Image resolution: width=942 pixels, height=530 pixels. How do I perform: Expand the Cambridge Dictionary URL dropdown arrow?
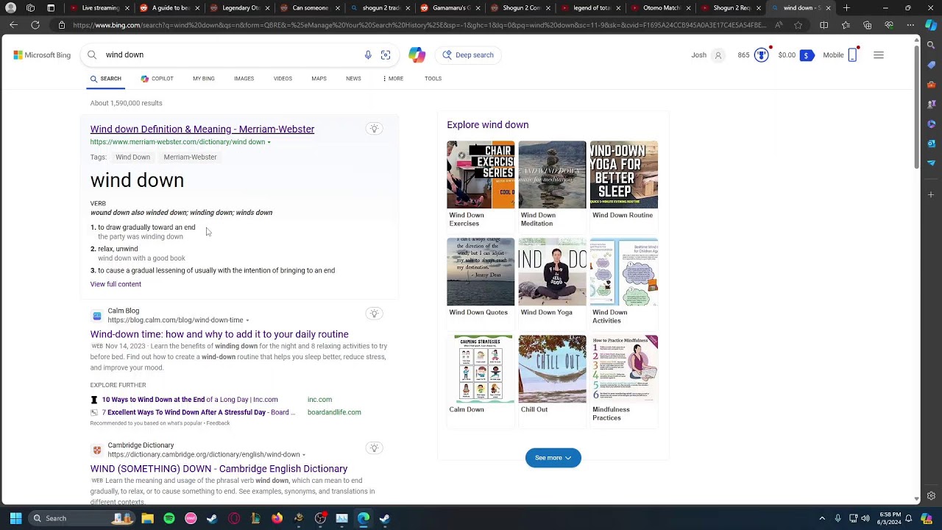tap(303, 455)
